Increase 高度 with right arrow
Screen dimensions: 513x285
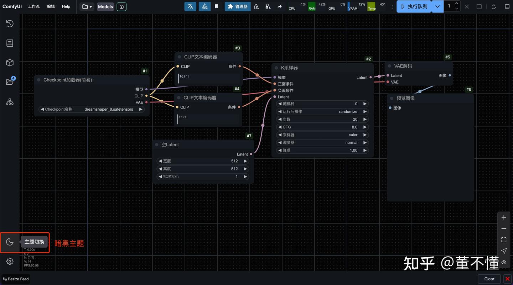pos(245,169)
